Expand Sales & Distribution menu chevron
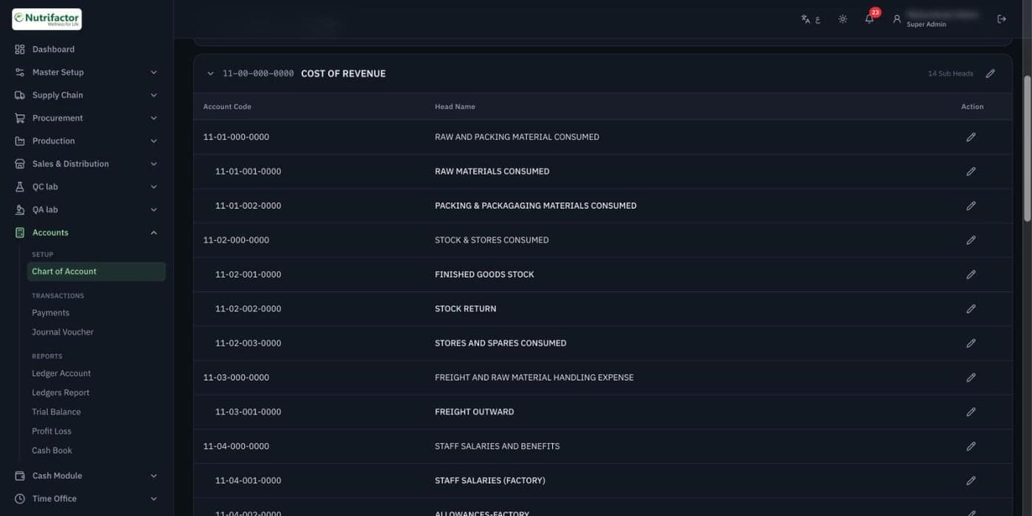 tap(154, 164)
